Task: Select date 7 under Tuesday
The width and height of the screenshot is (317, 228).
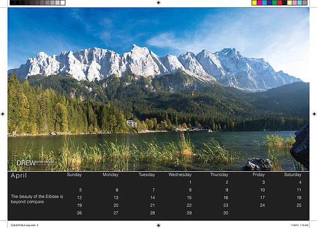Action: [x=154, y=190]
